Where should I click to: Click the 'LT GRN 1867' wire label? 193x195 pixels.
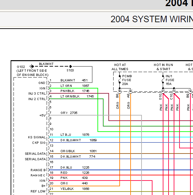75,86
